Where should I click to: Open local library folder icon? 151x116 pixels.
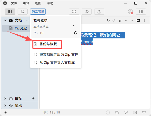(75, 27)
